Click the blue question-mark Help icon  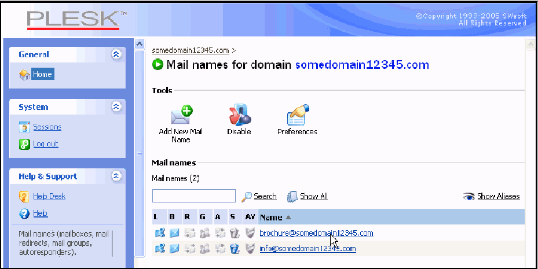point(24,213)
